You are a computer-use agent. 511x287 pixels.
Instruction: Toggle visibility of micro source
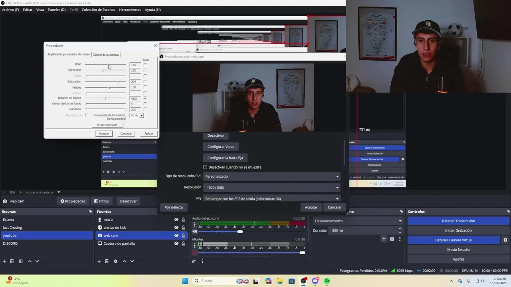coord(176,220)
